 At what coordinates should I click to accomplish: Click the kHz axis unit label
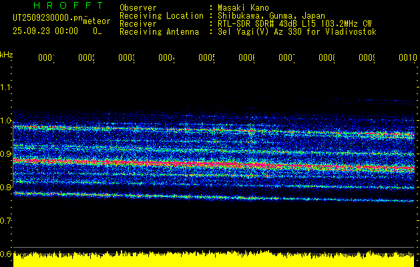click(7, 55)
